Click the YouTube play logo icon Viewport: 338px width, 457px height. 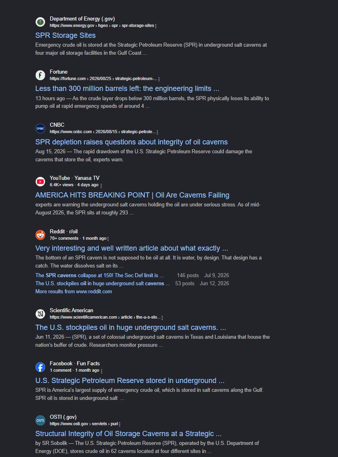pyautogui.click(x=40, y=181)
